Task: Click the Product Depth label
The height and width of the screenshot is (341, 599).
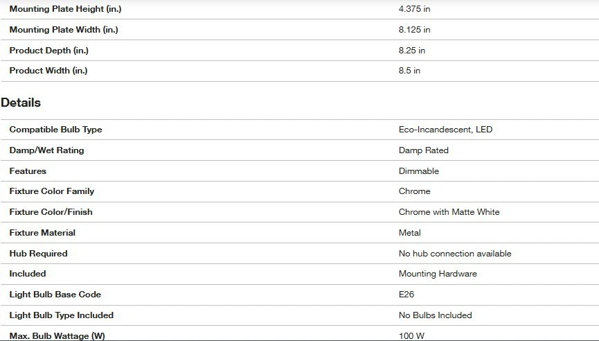Action: pyautogui.click(x=48, y=51)
